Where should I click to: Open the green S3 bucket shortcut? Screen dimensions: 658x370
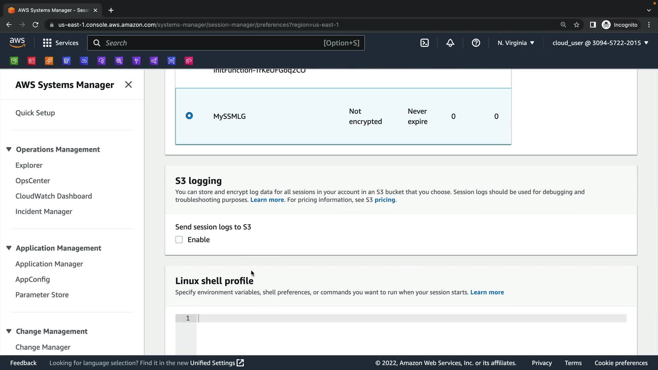(x=14, y=61)
